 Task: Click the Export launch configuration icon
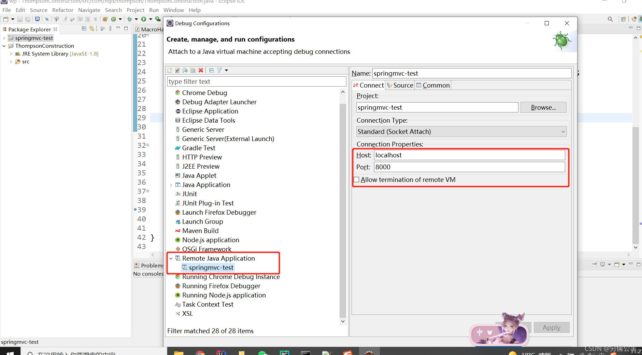point(185,70)
